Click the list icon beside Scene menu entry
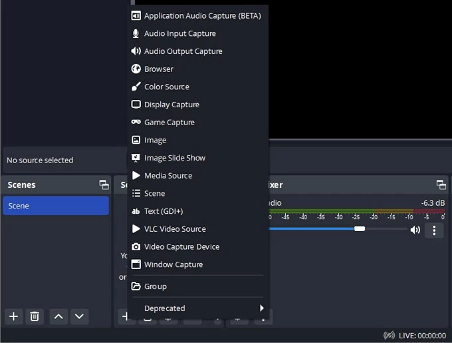 coord(136,193)
